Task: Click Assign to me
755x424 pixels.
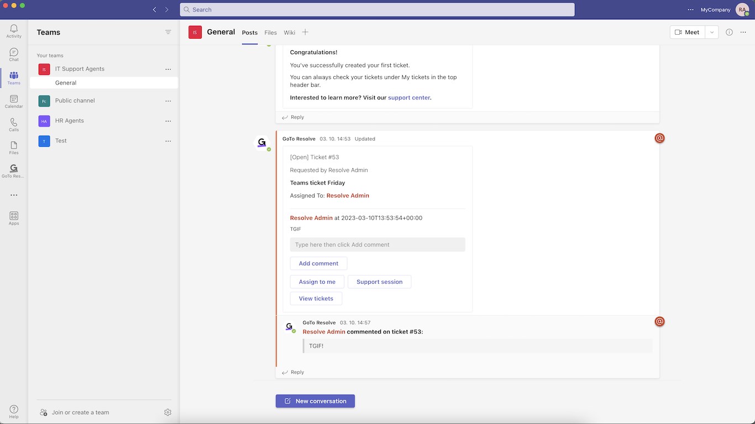Action: pyautogui.click(x=317, y=282)
